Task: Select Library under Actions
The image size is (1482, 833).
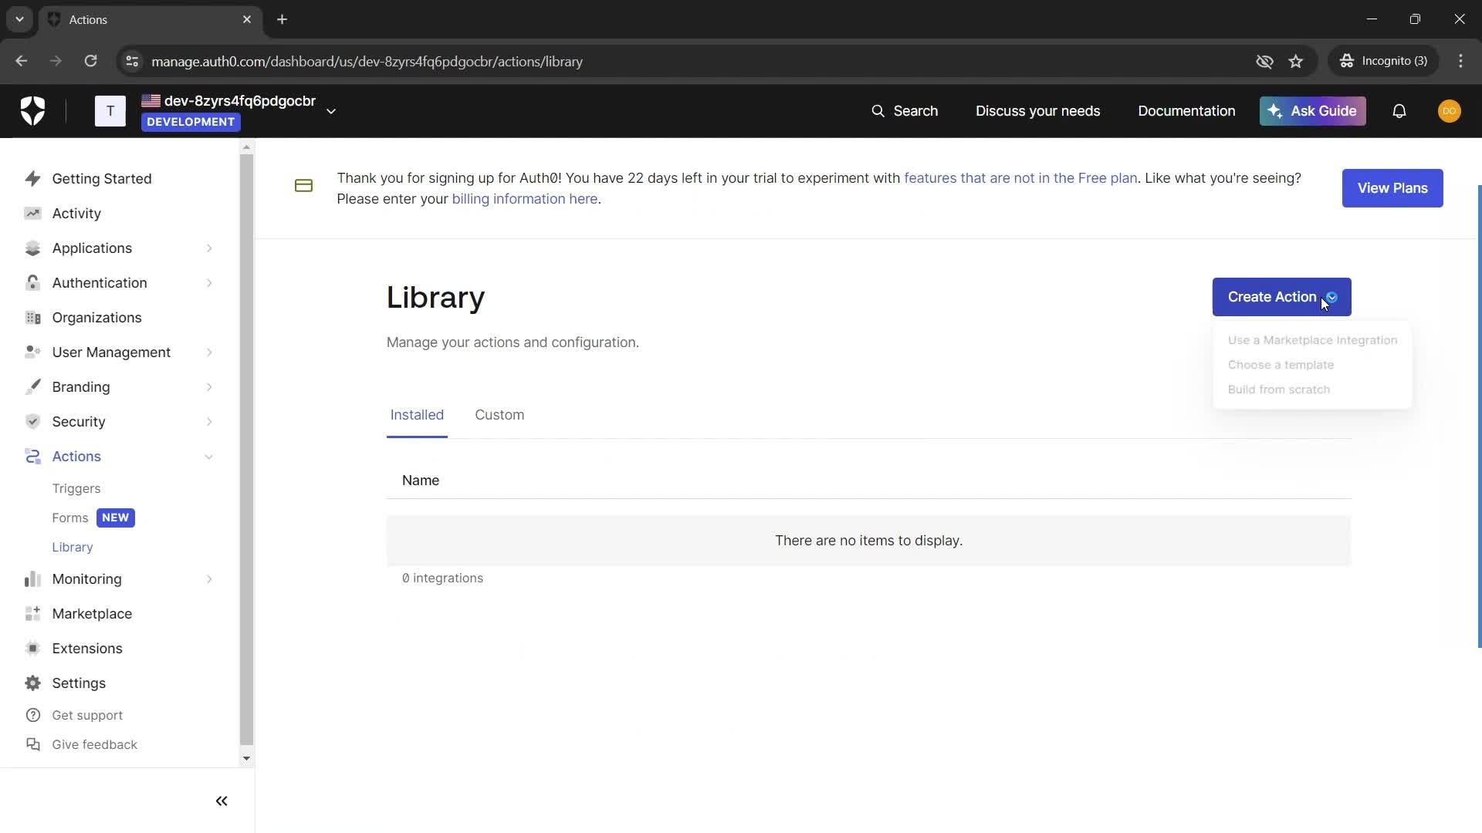Action: click(73, 548)
